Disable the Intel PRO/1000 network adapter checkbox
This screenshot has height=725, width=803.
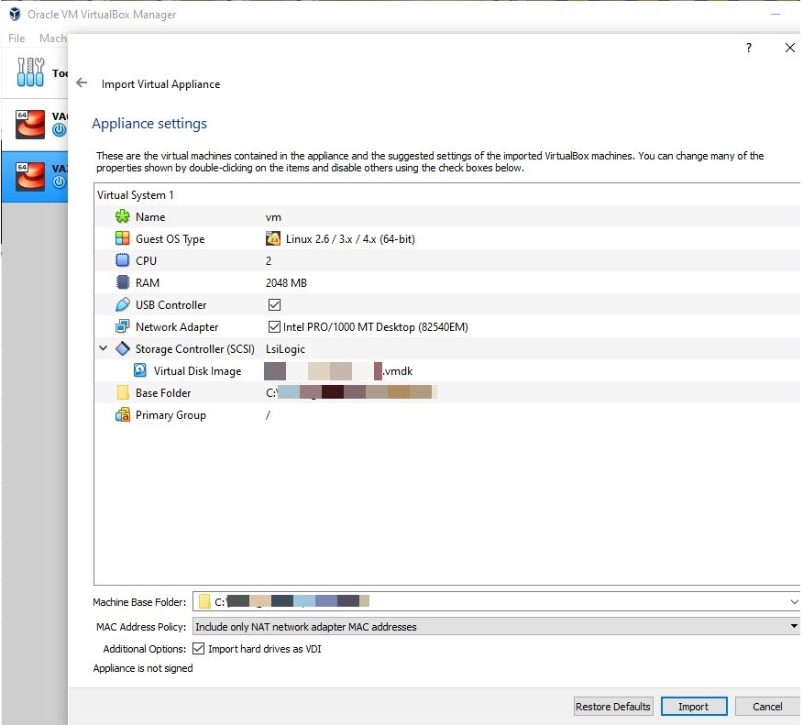tap(274, 327)
